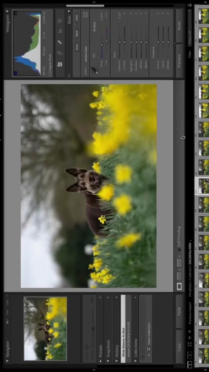Enable the Soft Proofing checkbox
This screenshot has width=209, height=372.
tap(179, 250)
